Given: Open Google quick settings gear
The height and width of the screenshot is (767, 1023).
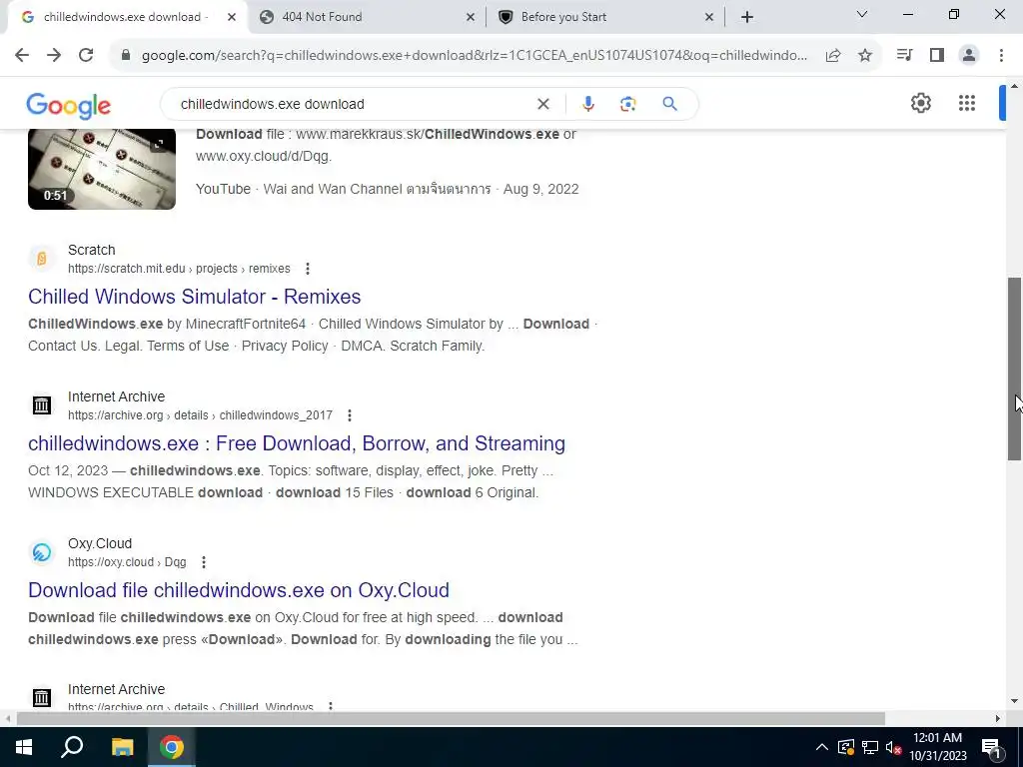Looking at the screenshot, I should 920,103.
